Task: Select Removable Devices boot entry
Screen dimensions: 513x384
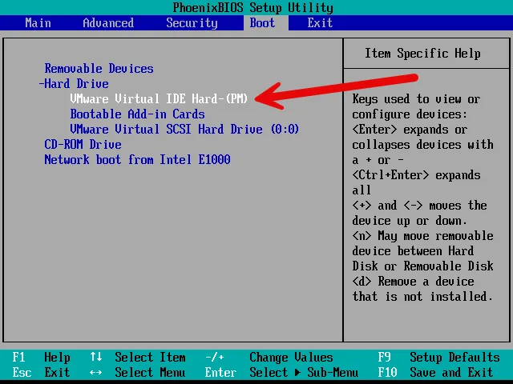Action: click(x=99, y=69)
